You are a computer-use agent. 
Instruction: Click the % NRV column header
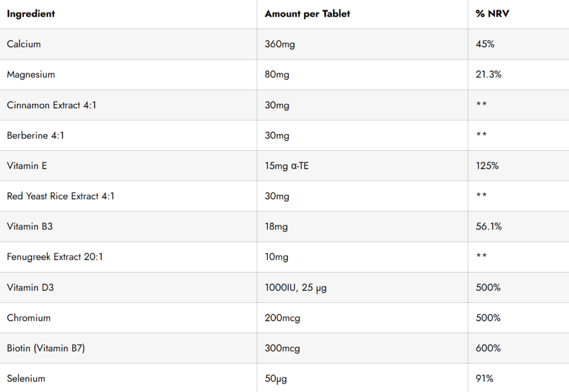point(492,14)
